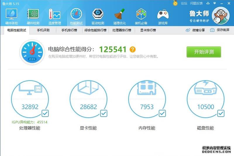Open the title bar dropdown menu arrow
The height and width of the screenshot is (156, 234).
click(x=215, y=3)
